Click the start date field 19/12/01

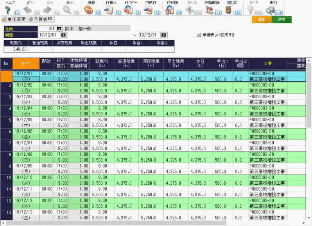pos(50,35)
